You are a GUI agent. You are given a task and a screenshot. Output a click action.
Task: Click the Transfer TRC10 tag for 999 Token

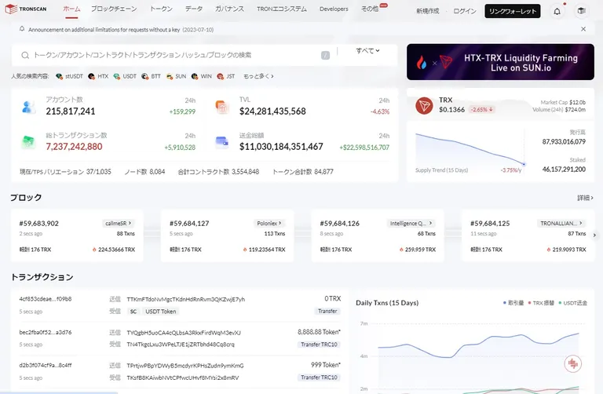[x=319, y=378]
